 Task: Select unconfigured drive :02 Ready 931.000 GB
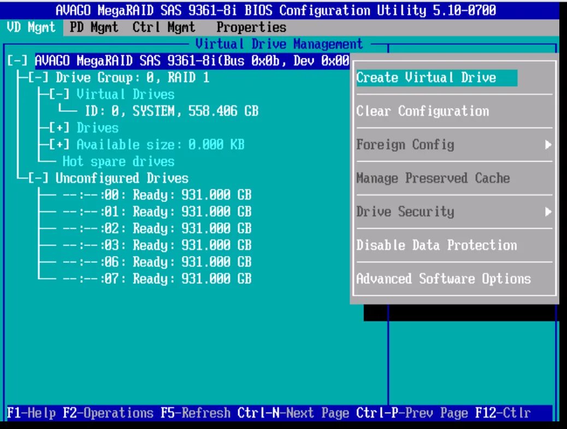pos(157,228)
